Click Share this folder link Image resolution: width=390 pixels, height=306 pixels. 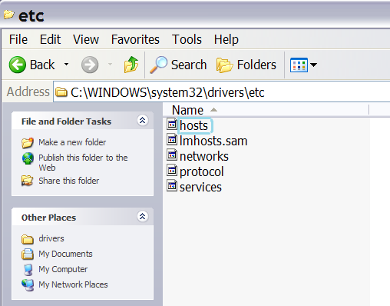coord(68,181)
